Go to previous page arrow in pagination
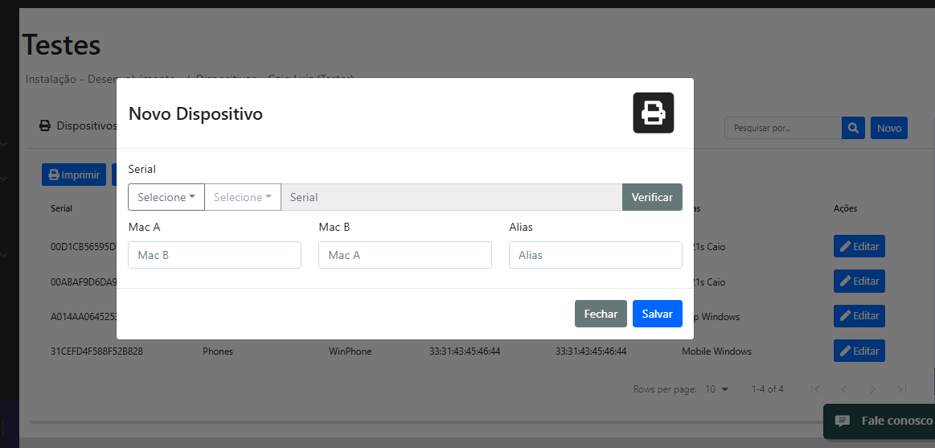 (x=845, y=389)
